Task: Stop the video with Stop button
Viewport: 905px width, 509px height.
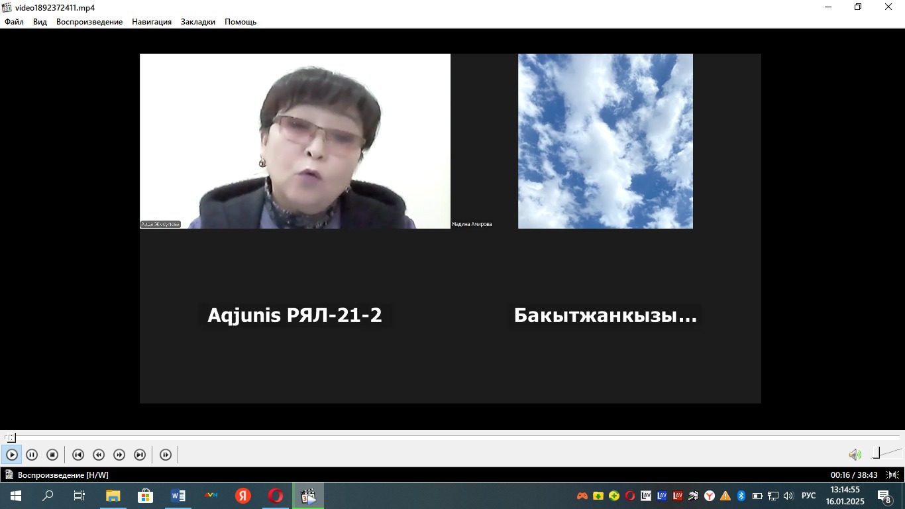Action: [52, 455]
